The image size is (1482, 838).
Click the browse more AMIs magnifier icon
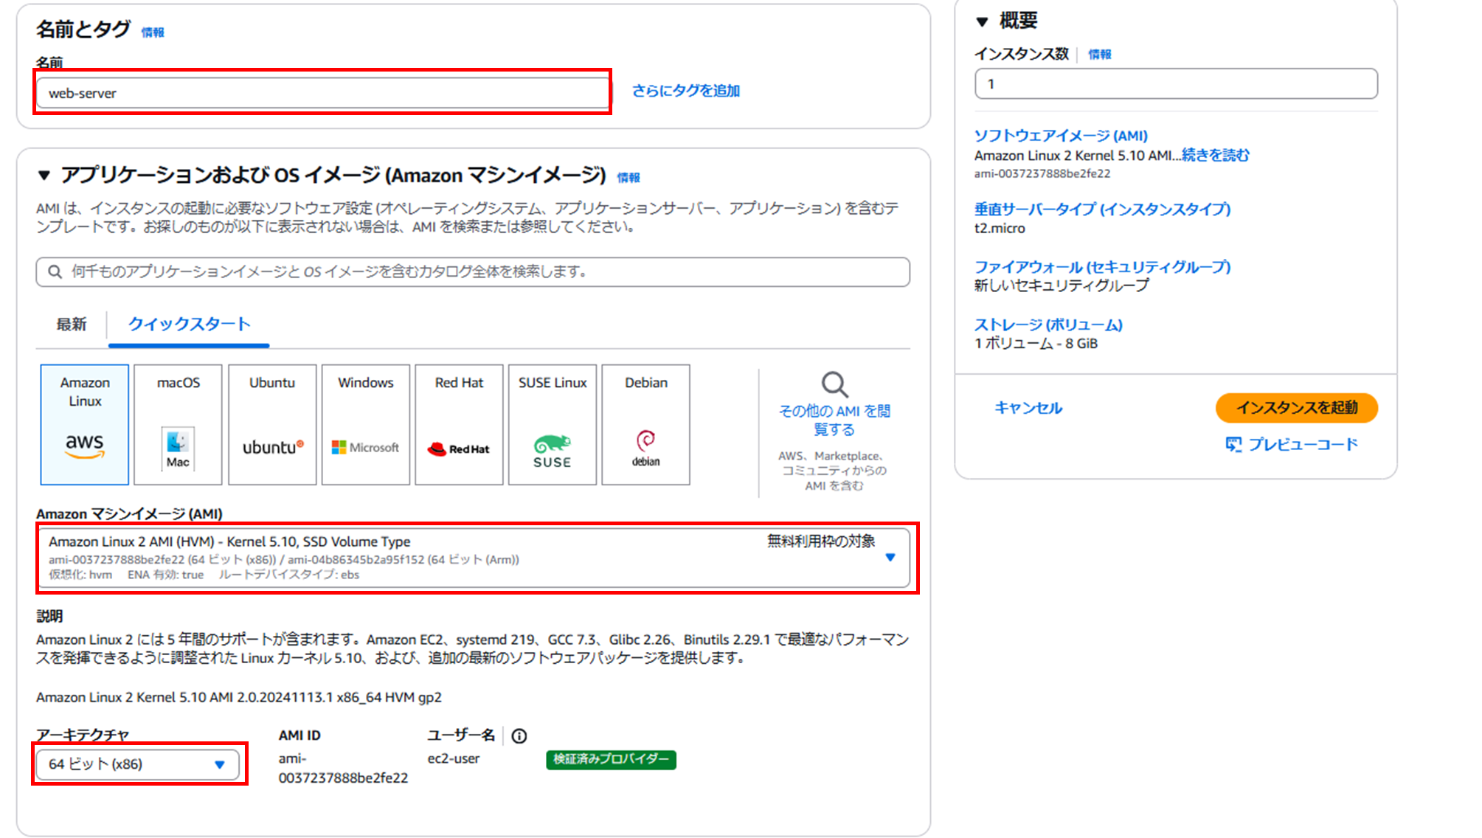[x=834, y=384]
